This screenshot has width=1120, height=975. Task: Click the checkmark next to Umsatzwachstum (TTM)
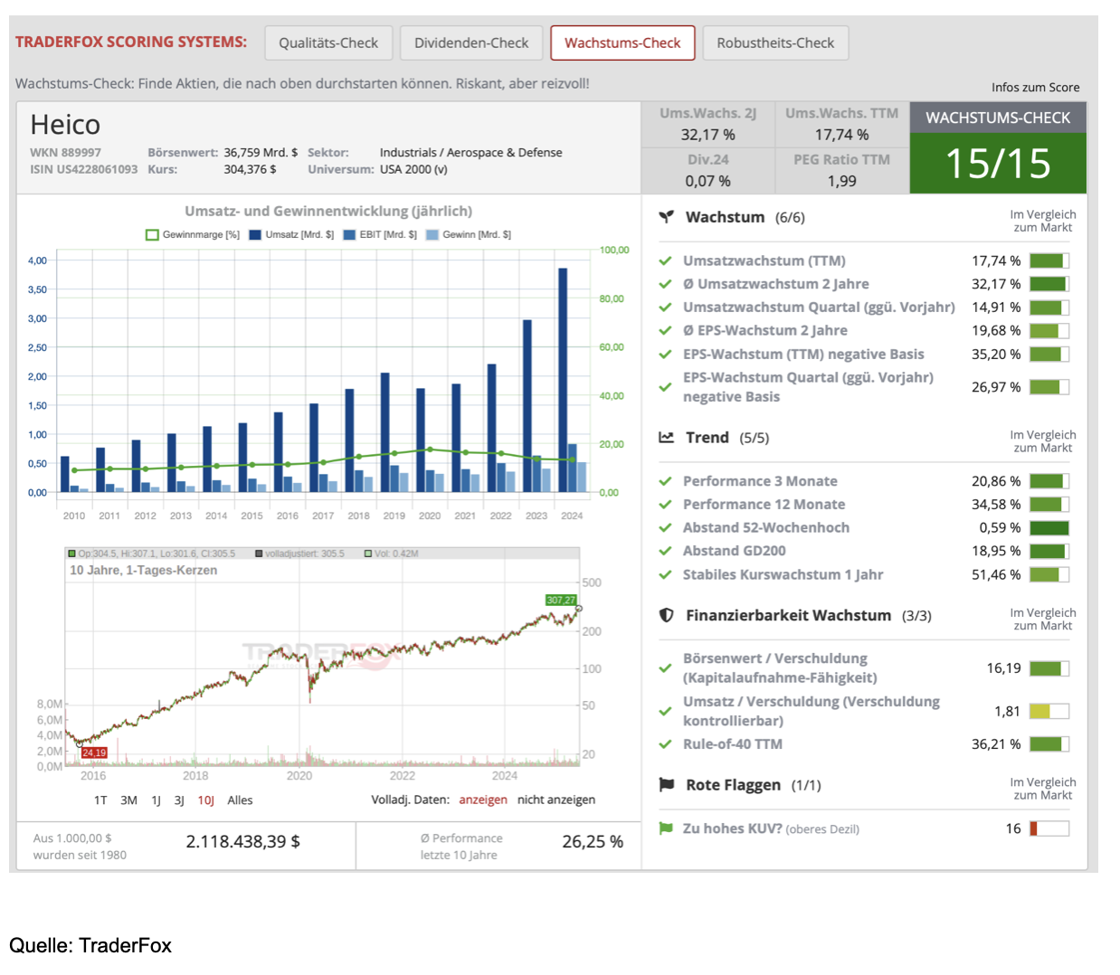(665, 260)
